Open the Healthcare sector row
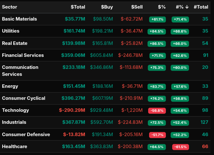The height and width of the screenshot is (155, 214). click(x=15, y=146)
